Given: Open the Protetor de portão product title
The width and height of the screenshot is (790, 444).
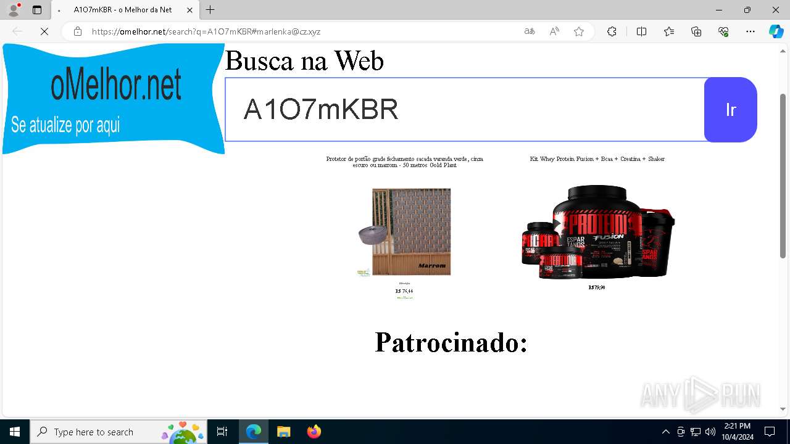Looking at the screenshot, I should (405, 162).
